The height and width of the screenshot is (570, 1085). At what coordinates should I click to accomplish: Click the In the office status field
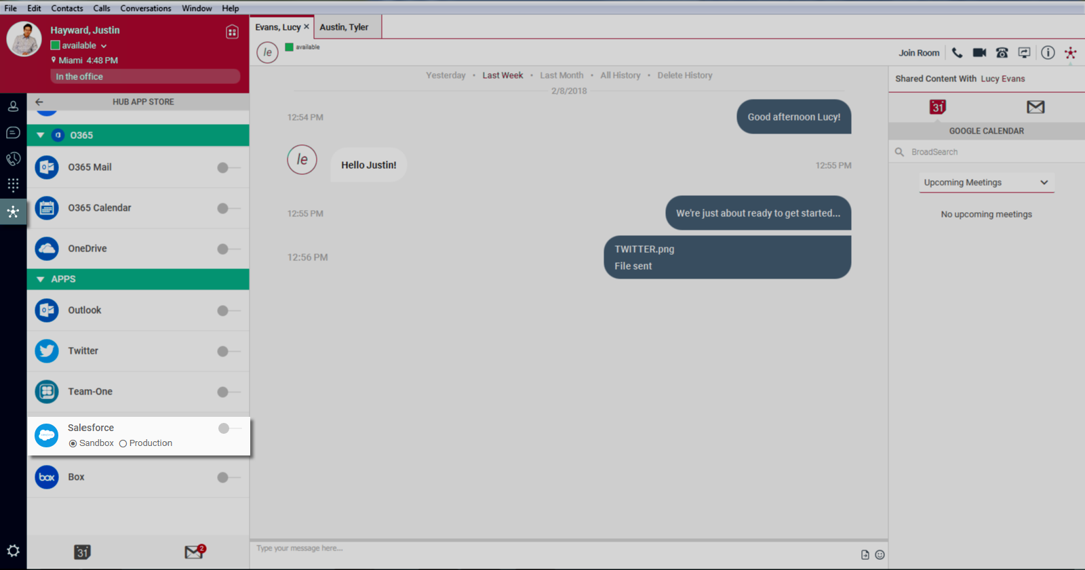[146, 77]
